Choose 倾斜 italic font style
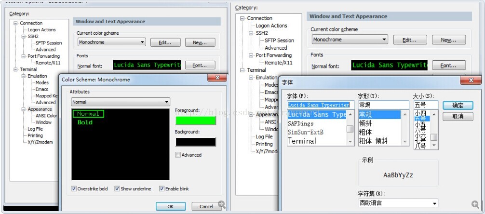Image resolution: width=485 pixels, height=214 pixels. coord(365,123)
